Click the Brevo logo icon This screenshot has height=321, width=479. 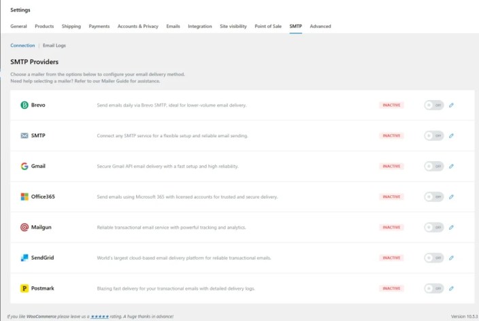click(24, 105)
